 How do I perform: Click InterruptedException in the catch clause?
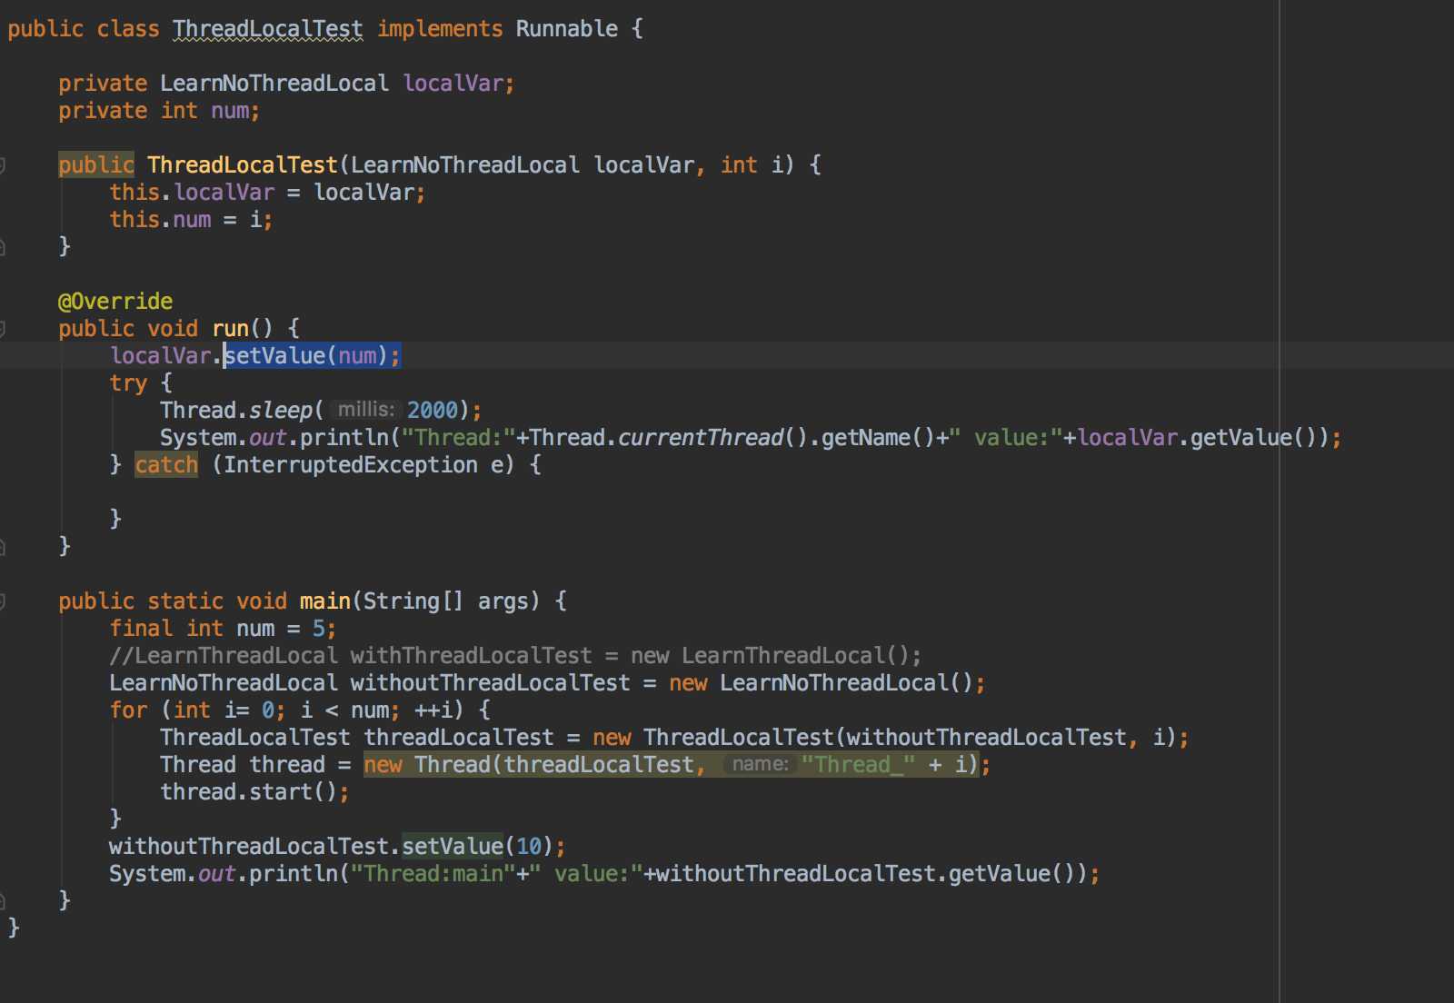351,465
